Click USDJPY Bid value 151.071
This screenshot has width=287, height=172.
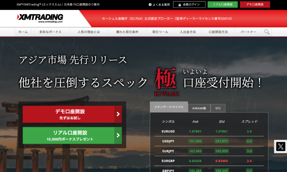[221, 141]
